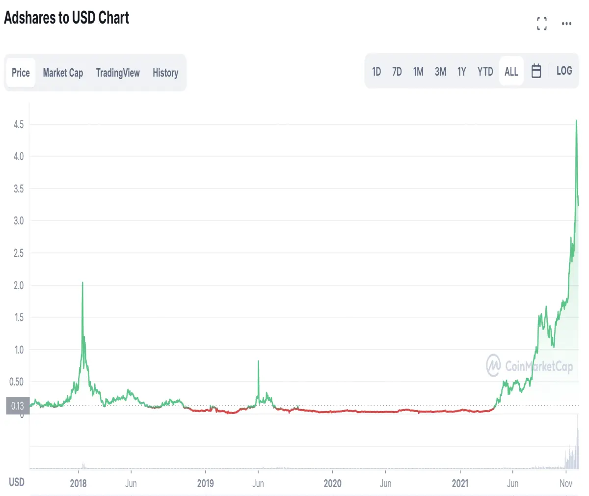Click the June 2019 price spike peak
589x496 pixels.
coord(258,362)
